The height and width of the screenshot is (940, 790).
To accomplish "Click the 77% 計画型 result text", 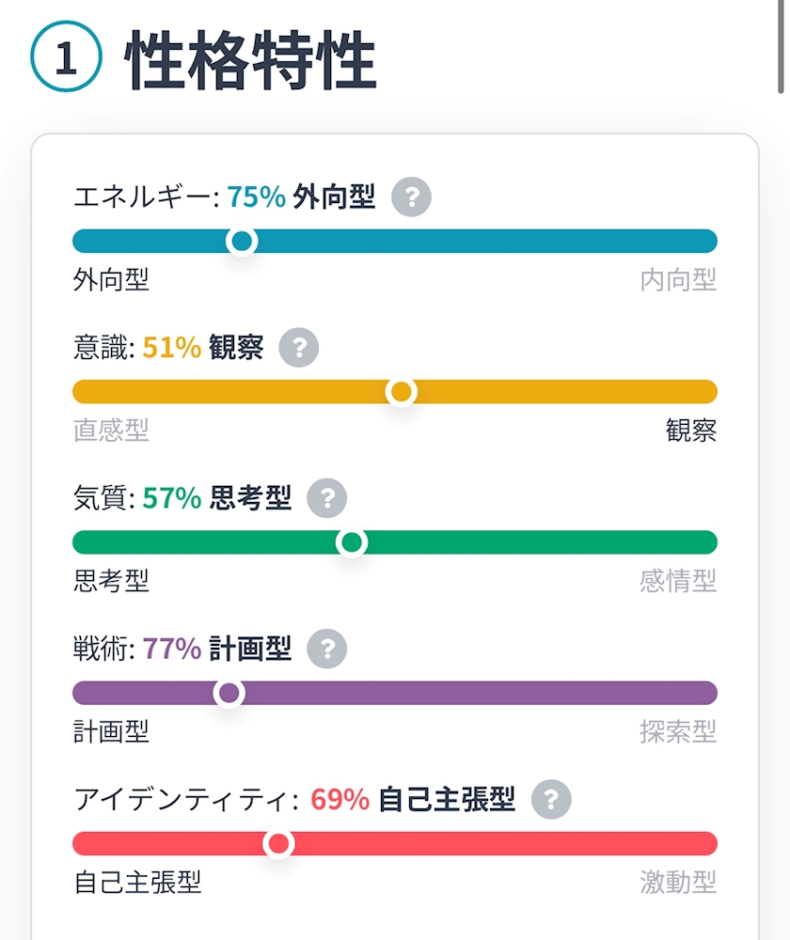I will pos(217,648).
